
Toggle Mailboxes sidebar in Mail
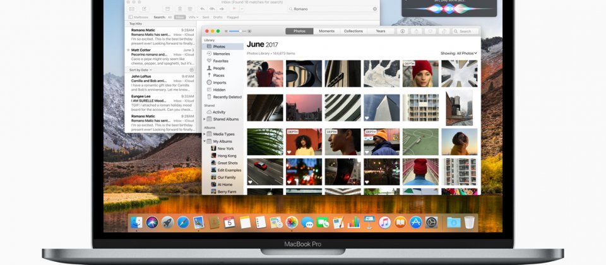138,18
